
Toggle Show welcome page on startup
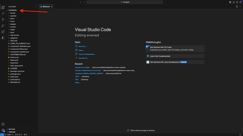[128, 131]
